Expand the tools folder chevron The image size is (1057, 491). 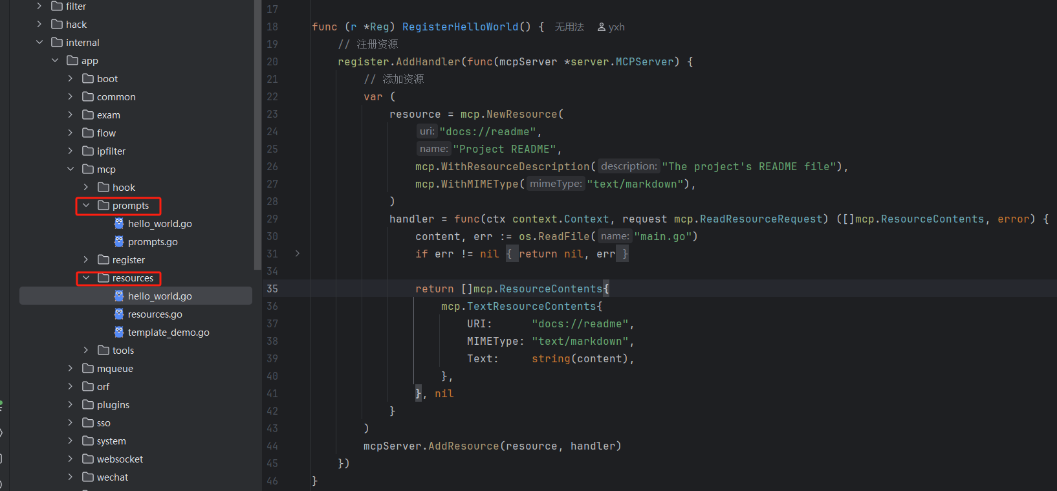(86, 350)
